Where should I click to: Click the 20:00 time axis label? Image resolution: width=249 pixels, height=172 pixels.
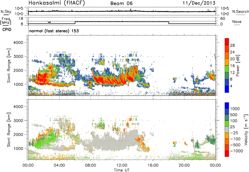coord(184,165)
